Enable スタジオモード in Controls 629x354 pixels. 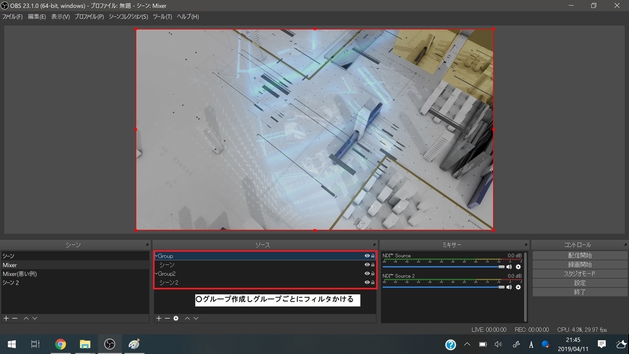[580, 274]
